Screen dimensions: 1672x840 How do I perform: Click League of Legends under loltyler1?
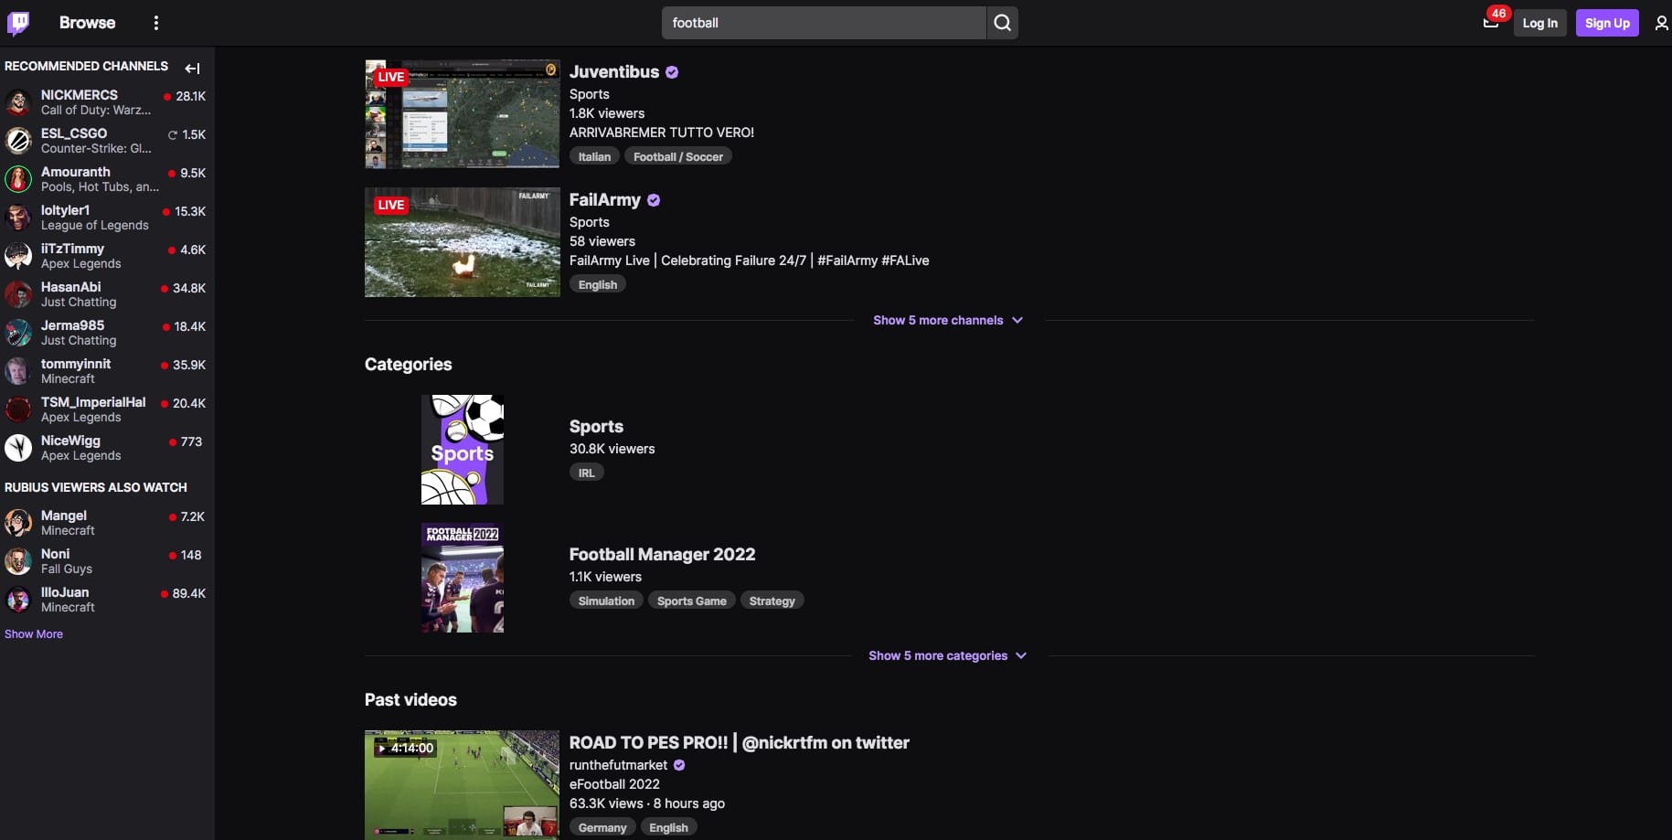coord(95,226)
